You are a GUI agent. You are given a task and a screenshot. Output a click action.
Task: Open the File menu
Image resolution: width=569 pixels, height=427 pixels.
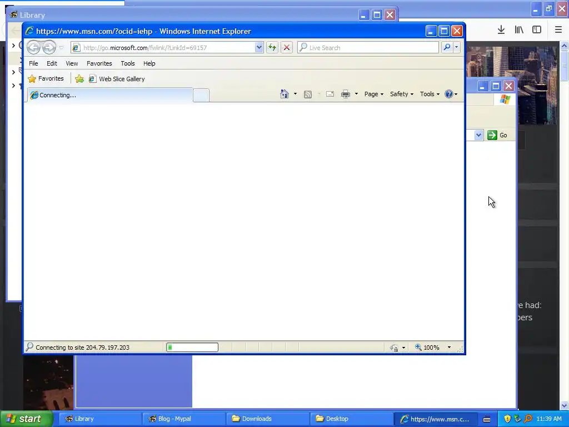click(33, 63)
